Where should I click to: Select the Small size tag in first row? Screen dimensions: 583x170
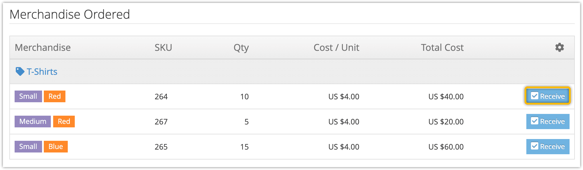tap(28, 96)
